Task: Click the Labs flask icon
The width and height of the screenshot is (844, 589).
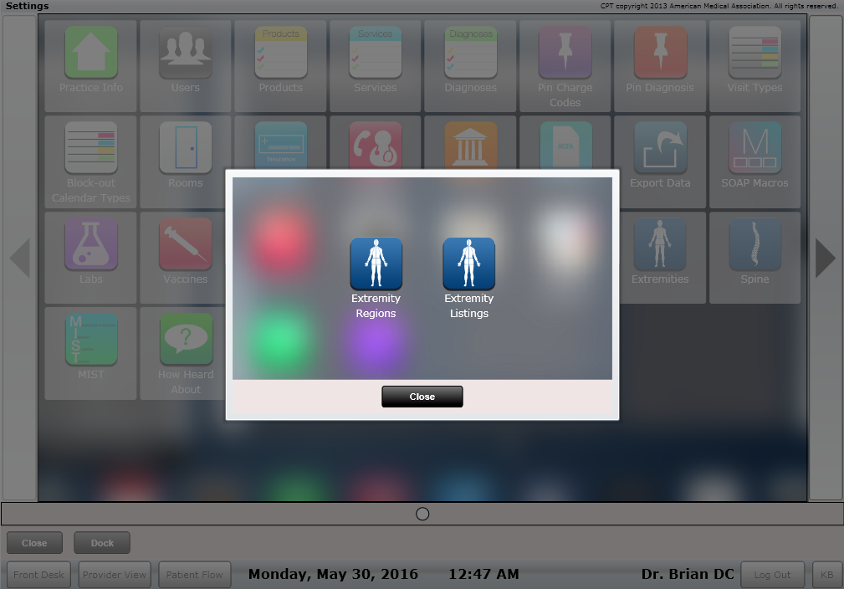Action: 90,244
